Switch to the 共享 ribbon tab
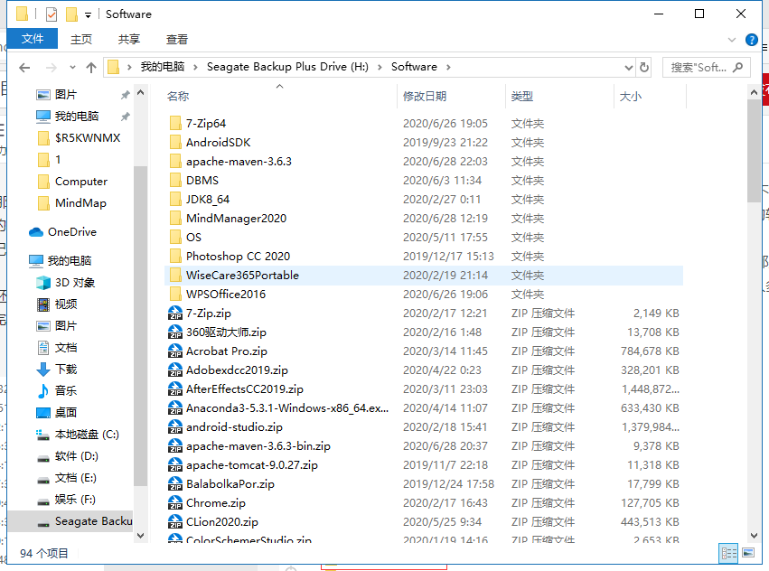The height and width of the screenshot is (571, 769). coord(129,39)
